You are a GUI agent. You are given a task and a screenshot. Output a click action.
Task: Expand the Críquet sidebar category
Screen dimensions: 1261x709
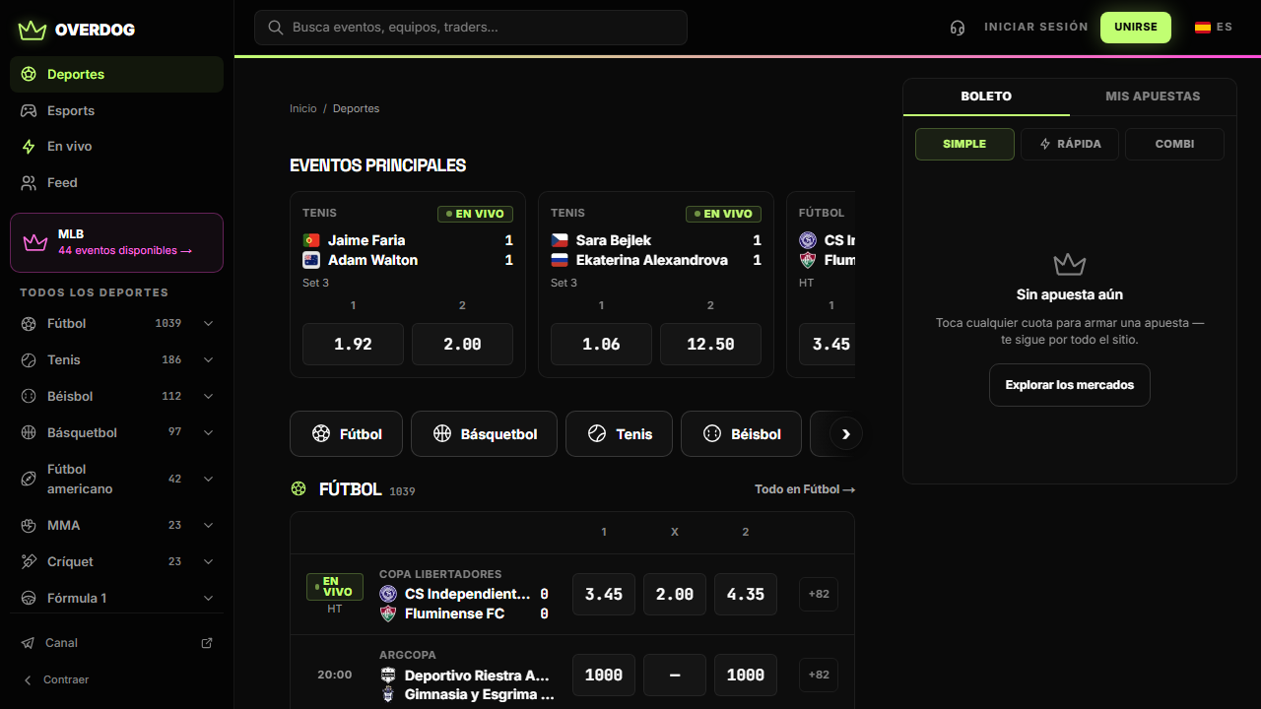(x=208, y=562)
